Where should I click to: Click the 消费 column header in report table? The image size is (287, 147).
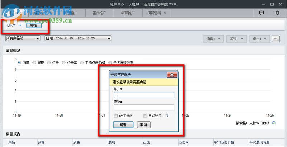(90, 142)
